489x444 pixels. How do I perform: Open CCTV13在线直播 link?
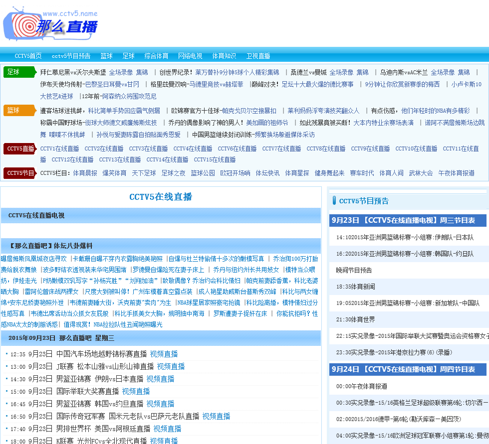click(120, 160)
